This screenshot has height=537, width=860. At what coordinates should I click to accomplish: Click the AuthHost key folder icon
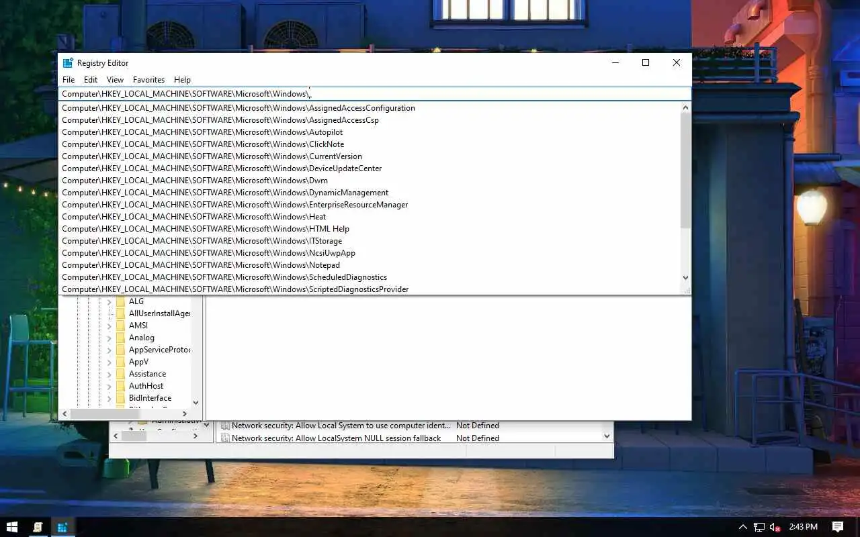[121, 386]
